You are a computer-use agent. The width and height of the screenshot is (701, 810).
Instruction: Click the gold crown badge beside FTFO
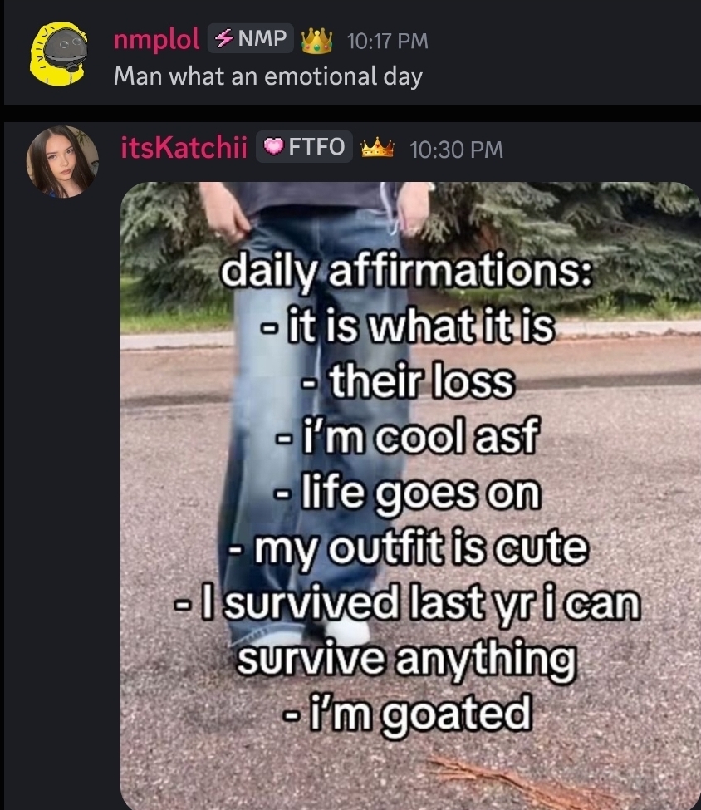tap(377, 148)
